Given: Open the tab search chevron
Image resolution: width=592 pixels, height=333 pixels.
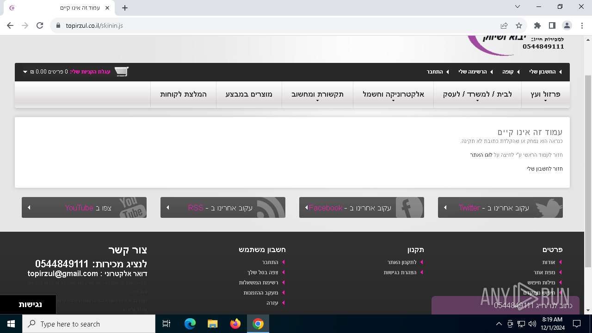Looking at the screenshot, I should coord(518,6).
